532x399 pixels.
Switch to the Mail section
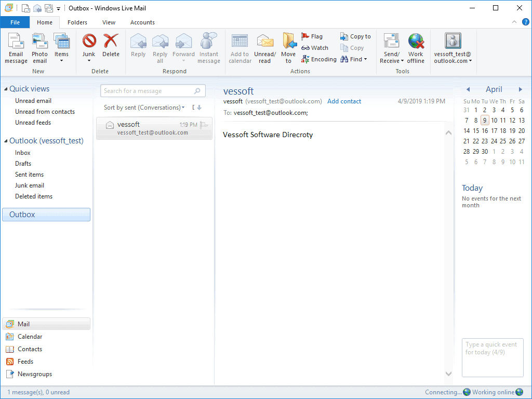[x=46, y=324]
